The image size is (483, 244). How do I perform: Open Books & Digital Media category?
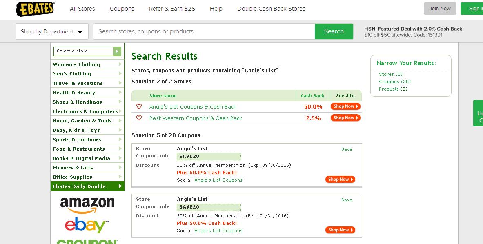pos(87,158)
